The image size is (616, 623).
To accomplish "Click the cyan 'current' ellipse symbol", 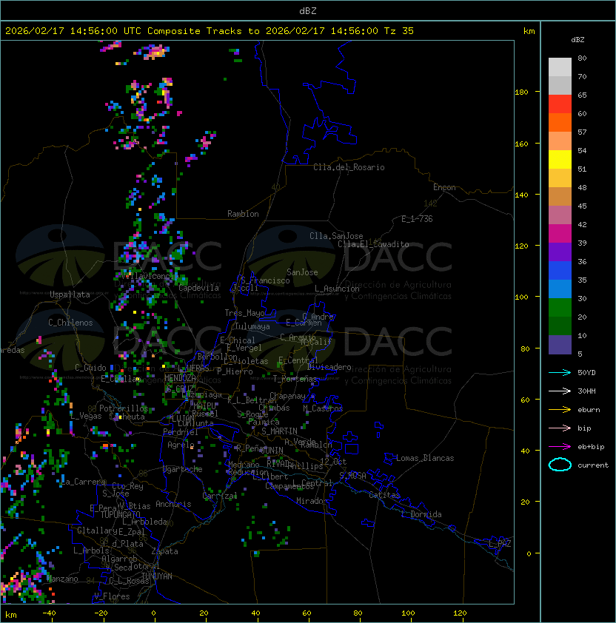I will [560, 465].
